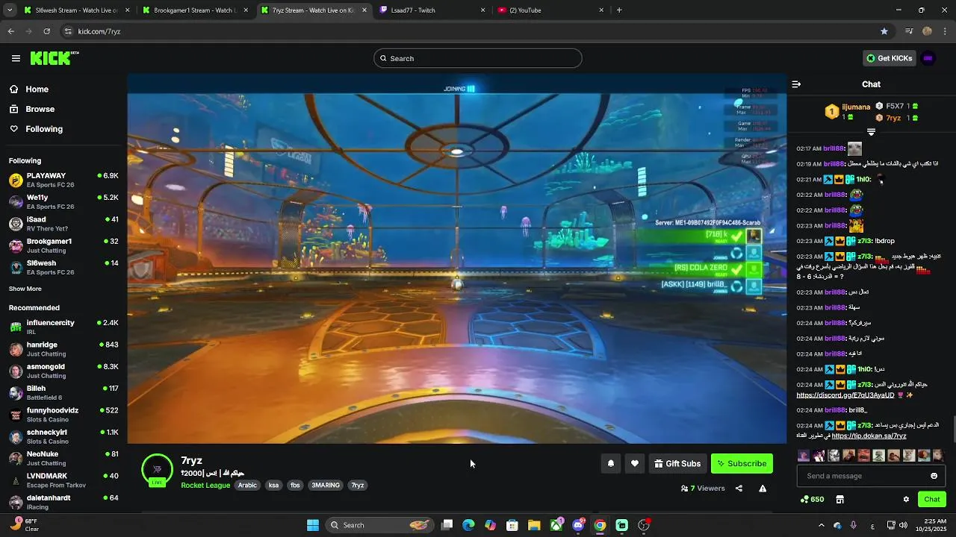Switch to Sl6wesh Stream browser tab
This screenshot has height=537, width=956.
(x=76, y=10)
